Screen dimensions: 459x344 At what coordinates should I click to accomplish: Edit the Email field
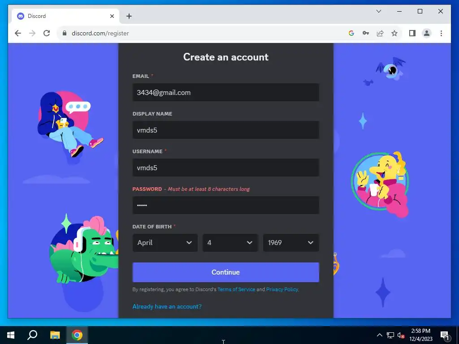click(226, 92)
